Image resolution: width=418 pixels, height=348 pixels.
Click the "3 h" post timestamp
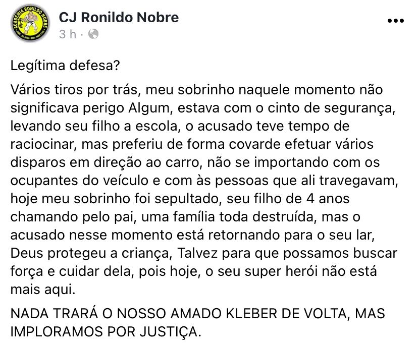[x=68, y=34]
